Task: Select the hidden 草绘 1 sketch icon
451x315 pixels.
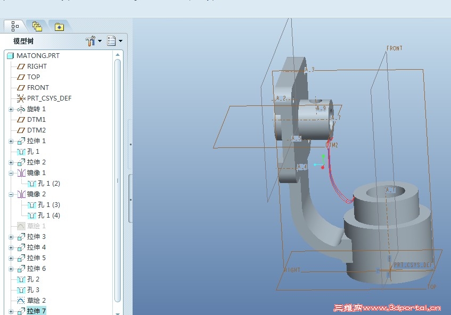Action: (x=21, y=226)
